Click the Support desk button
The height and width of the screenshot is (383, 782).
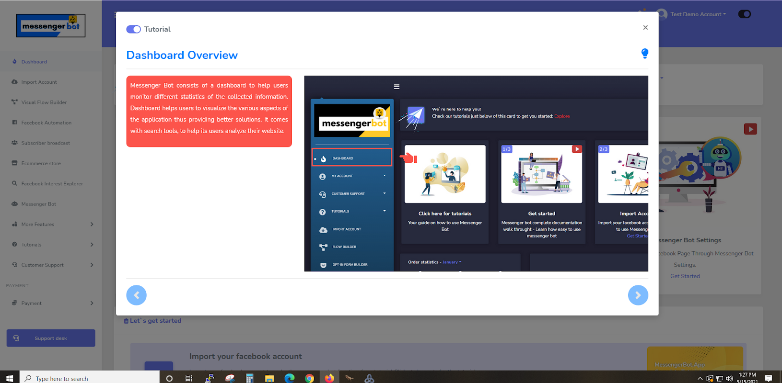(x=51, y=338)
